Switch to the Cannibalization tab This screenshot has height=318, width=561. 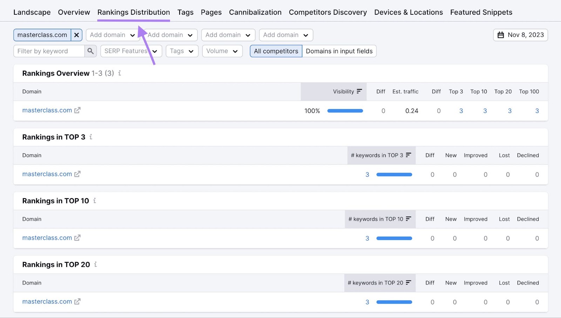coord(255,12)
